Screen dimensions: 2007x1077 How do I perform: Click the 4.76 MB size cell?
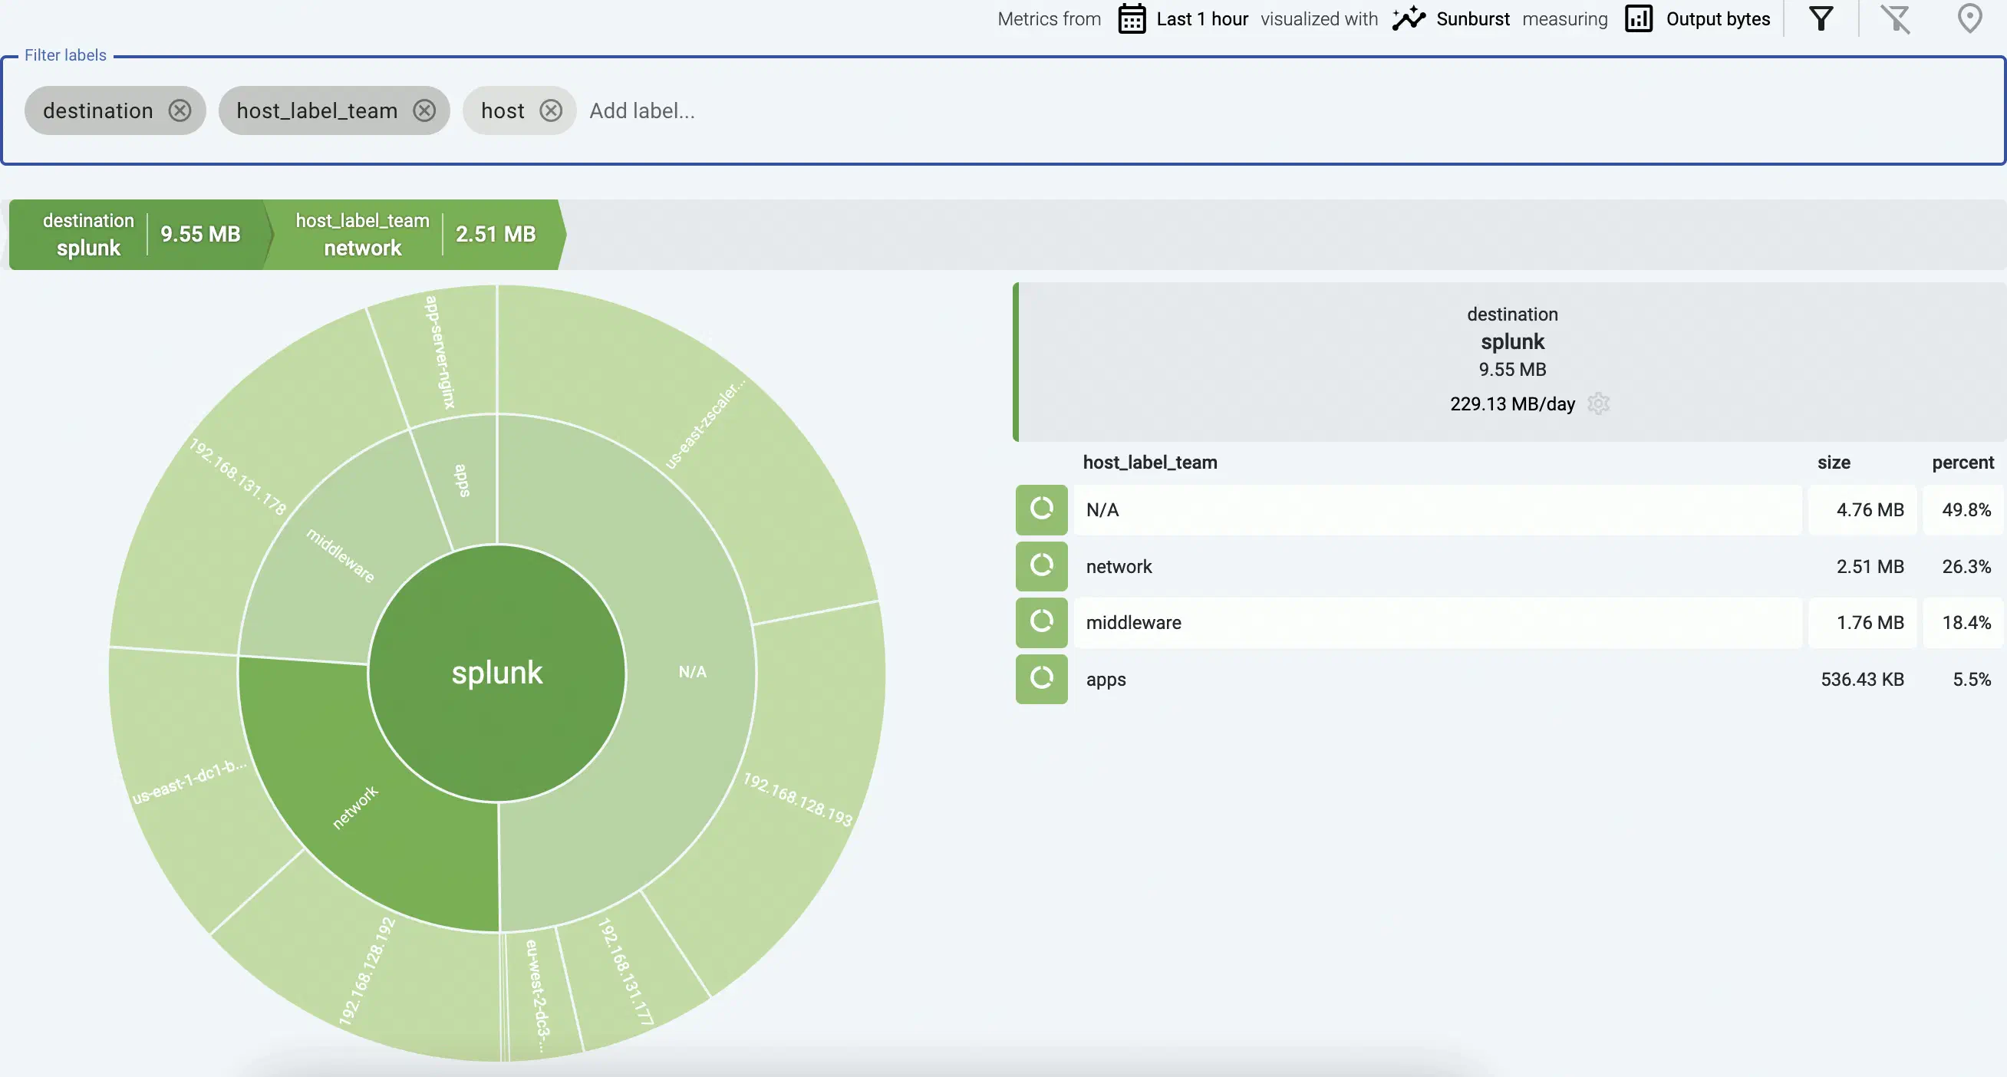click(x=1862, y=509)
